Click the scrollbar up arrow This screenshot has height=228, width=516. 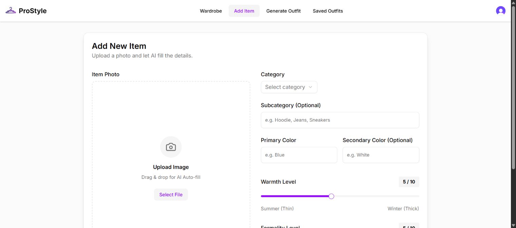click(x=513, y=2)
